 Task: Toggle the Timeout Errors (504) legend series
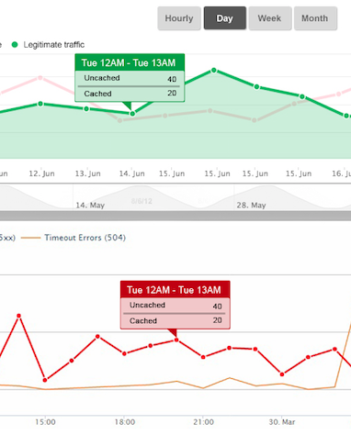pyautogui.click(x=74, y=238)
